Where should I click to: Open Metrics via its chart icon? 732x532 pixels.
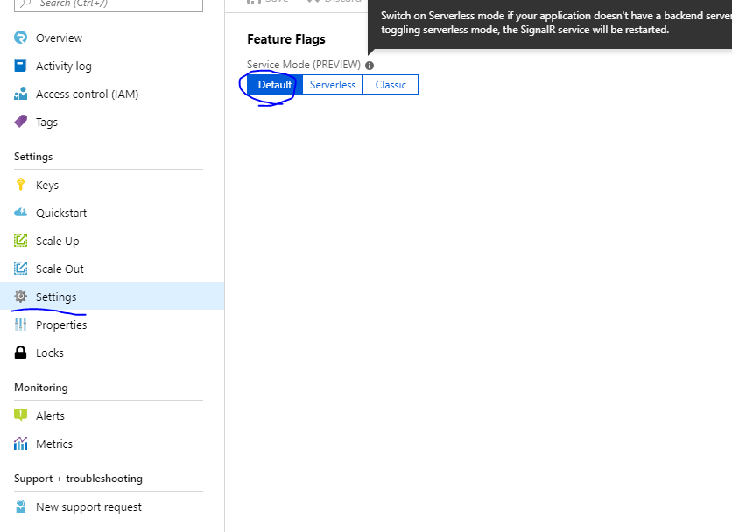point(19,444)
